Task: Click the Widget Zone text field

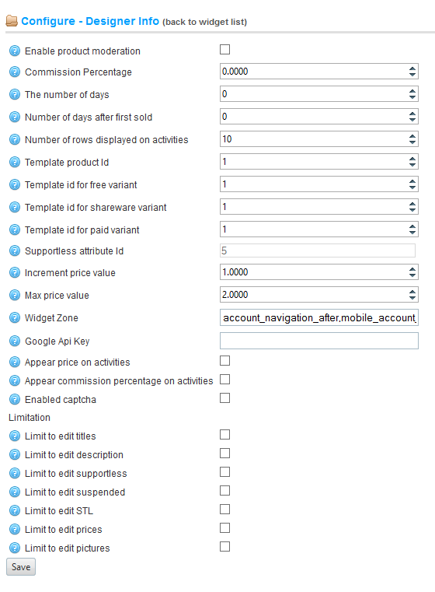Action: click(x=319, y=318)
